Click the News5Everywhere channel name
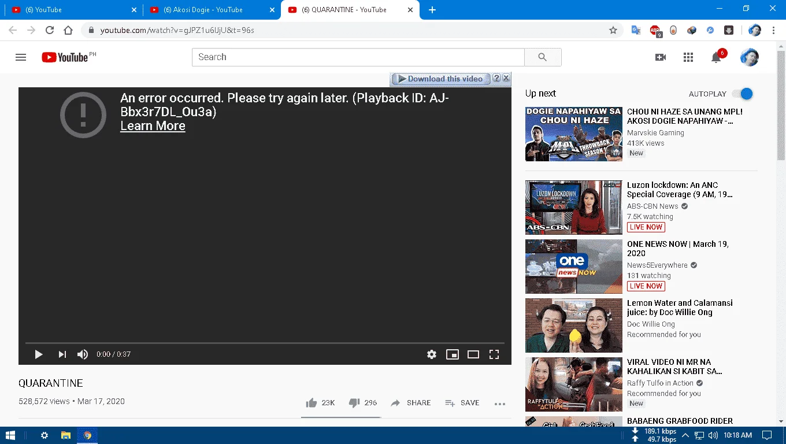Screen dimensions: 786x444 tap(657, 265)
